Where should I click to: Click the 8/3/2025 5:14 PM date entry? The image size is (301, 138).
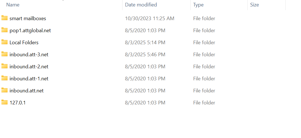click(x=145, y=43)
